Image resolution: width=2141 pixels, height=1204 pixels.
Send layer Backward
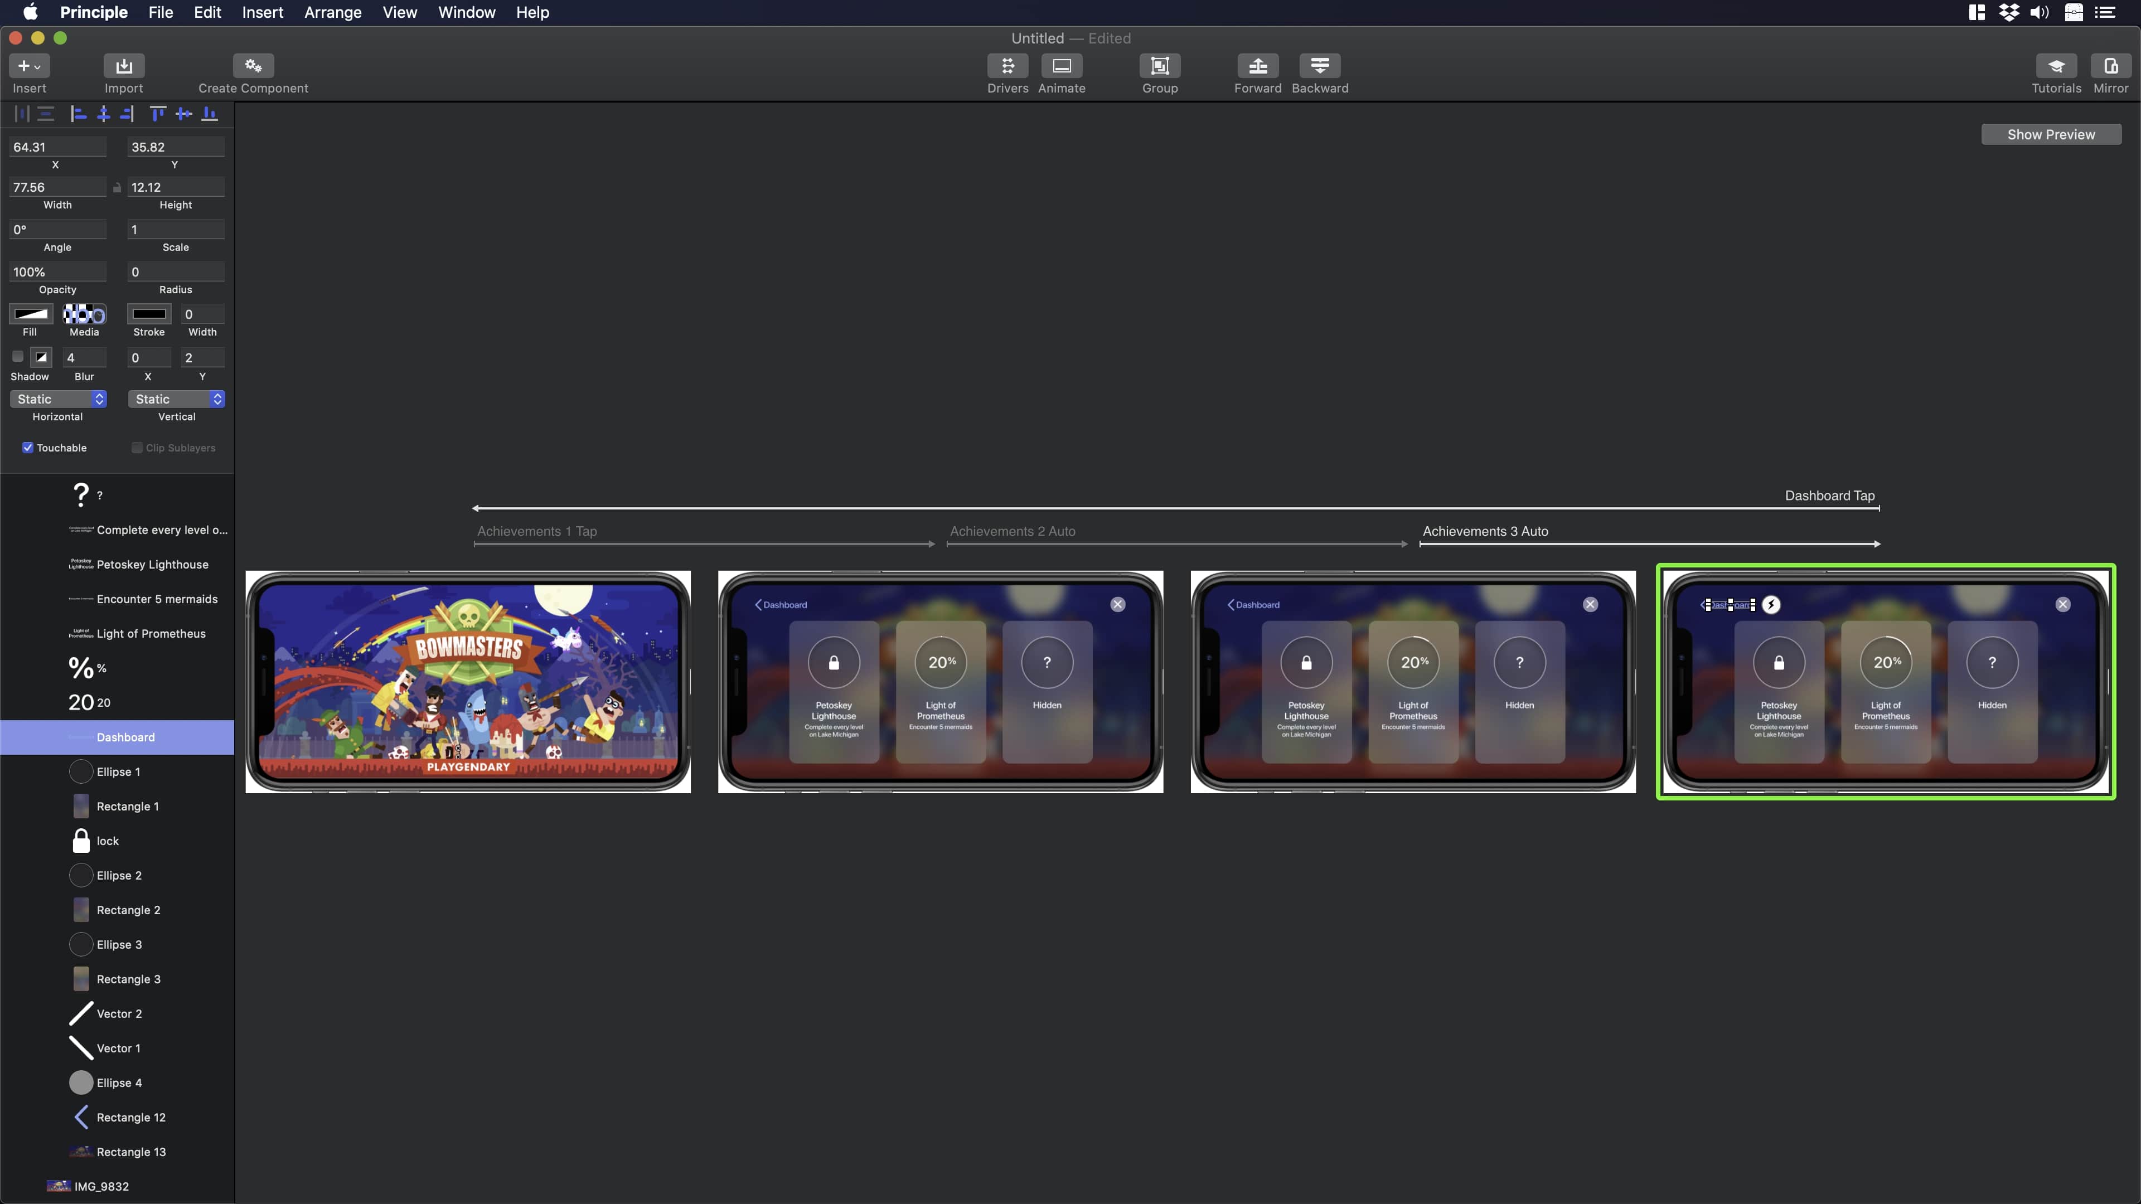click(x=1319, y=66)
